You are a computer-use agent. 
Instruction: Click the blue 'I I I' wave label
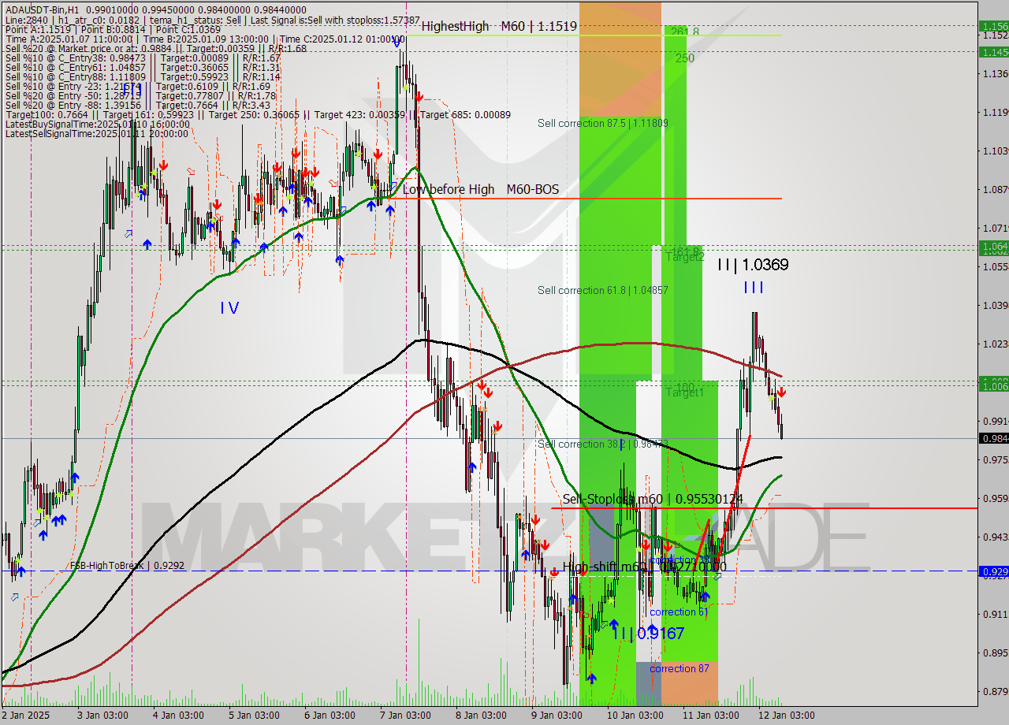tap(754, 288)
